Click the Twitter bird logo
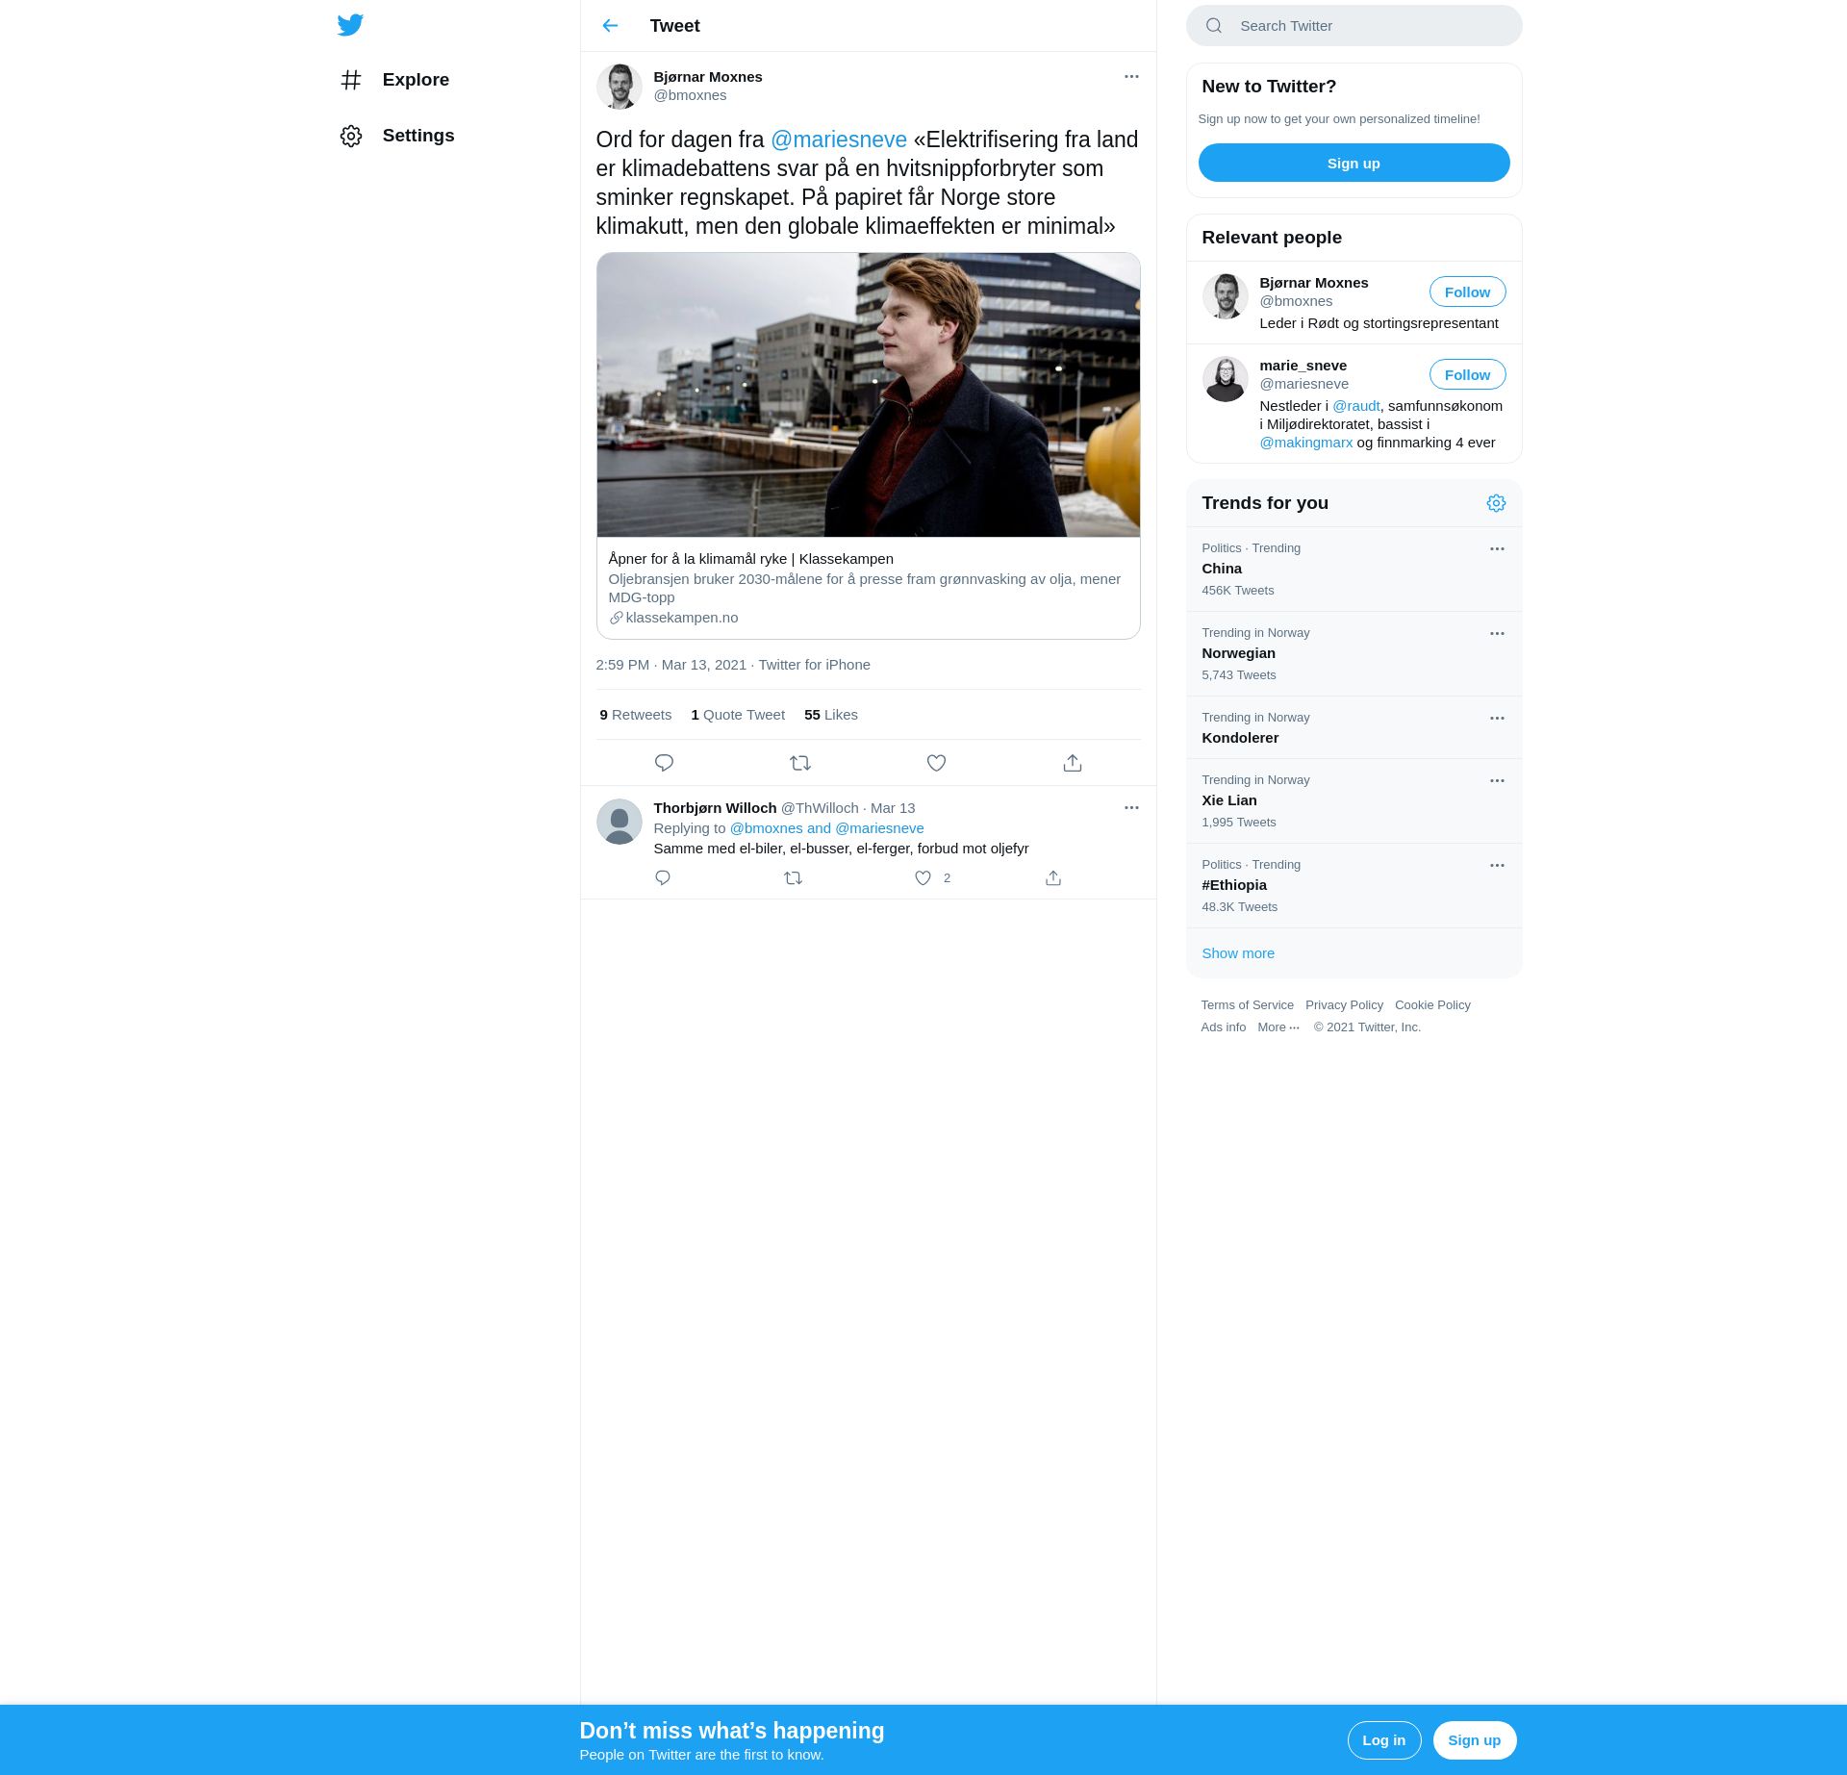 [x=350, y=25]
